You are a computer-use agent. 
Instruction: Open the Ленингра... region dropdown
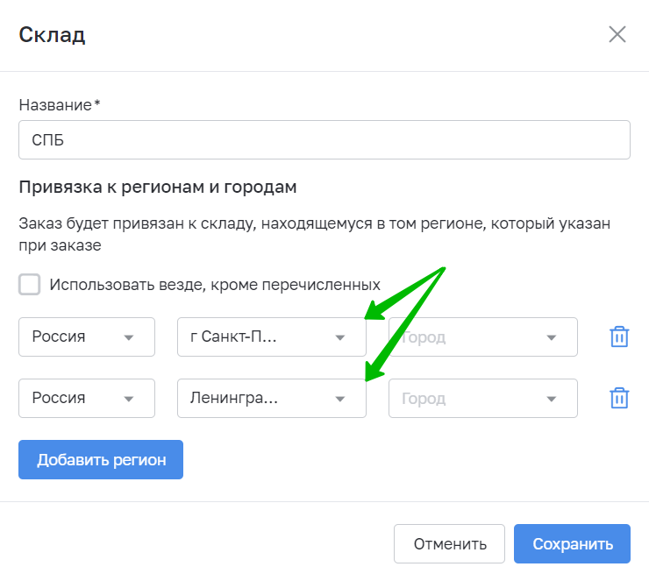[272, 398]
